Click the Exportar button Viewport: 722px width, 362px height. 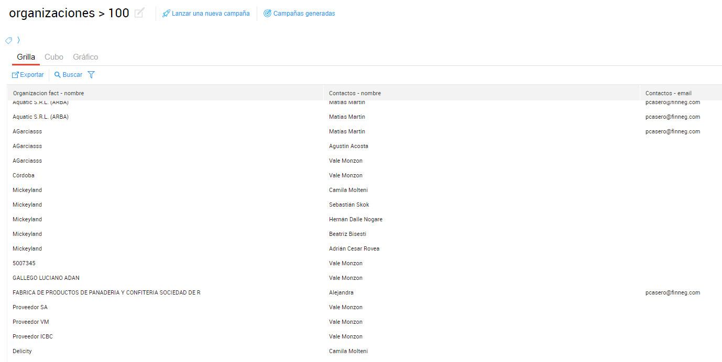(28, 75)
